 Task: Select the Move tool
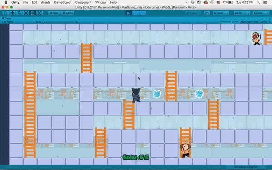click(12, 13)
